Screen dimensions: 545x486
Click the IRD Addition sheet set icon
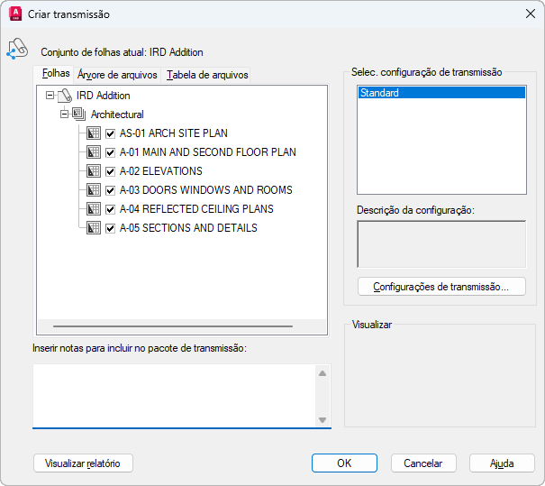point(65,96)
